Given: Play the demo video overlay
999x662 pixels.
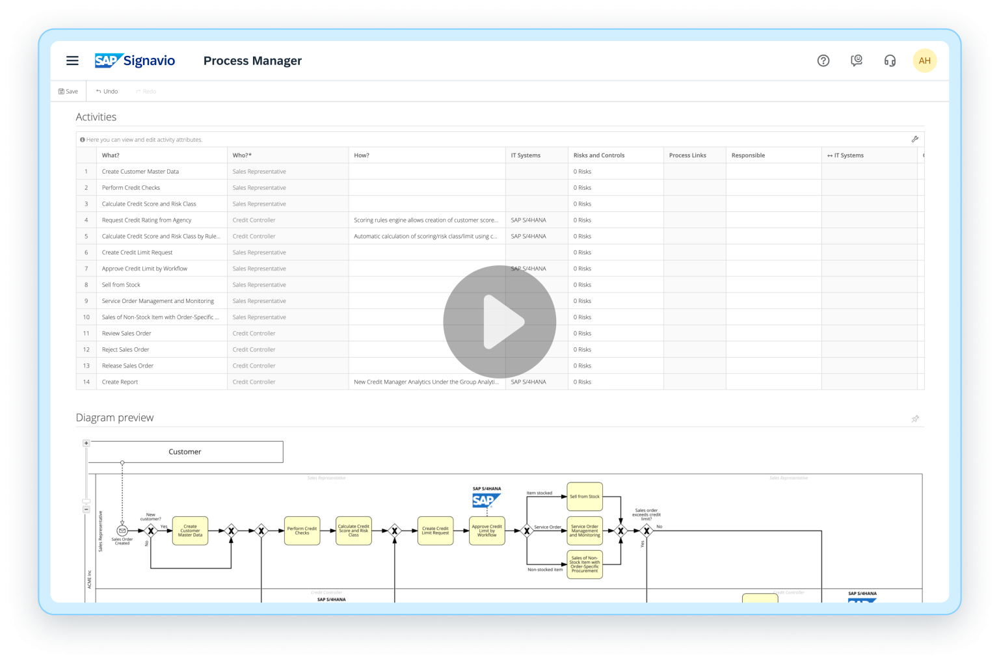Looking at the screenshot, I should coord(499,321).
